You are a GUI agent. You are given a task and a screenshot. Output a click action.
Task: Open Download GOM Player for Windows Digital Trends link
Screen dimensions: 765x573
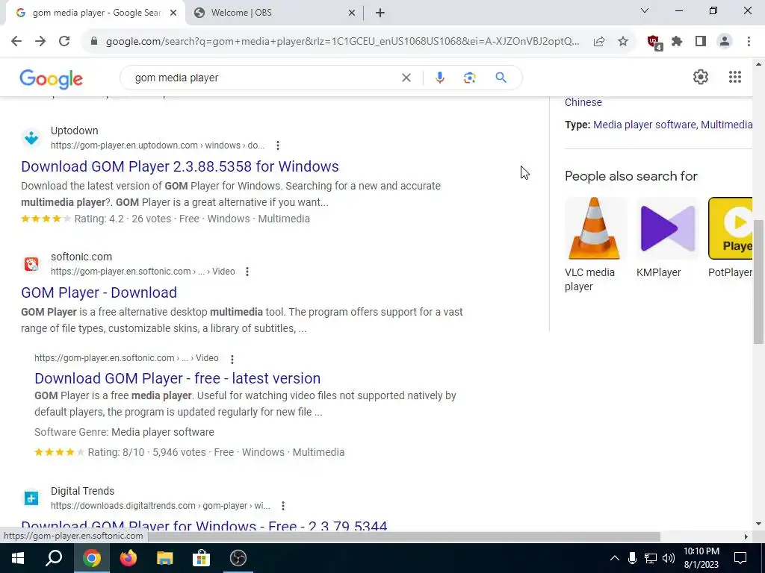pyautogui.click(x=204, y=526)
